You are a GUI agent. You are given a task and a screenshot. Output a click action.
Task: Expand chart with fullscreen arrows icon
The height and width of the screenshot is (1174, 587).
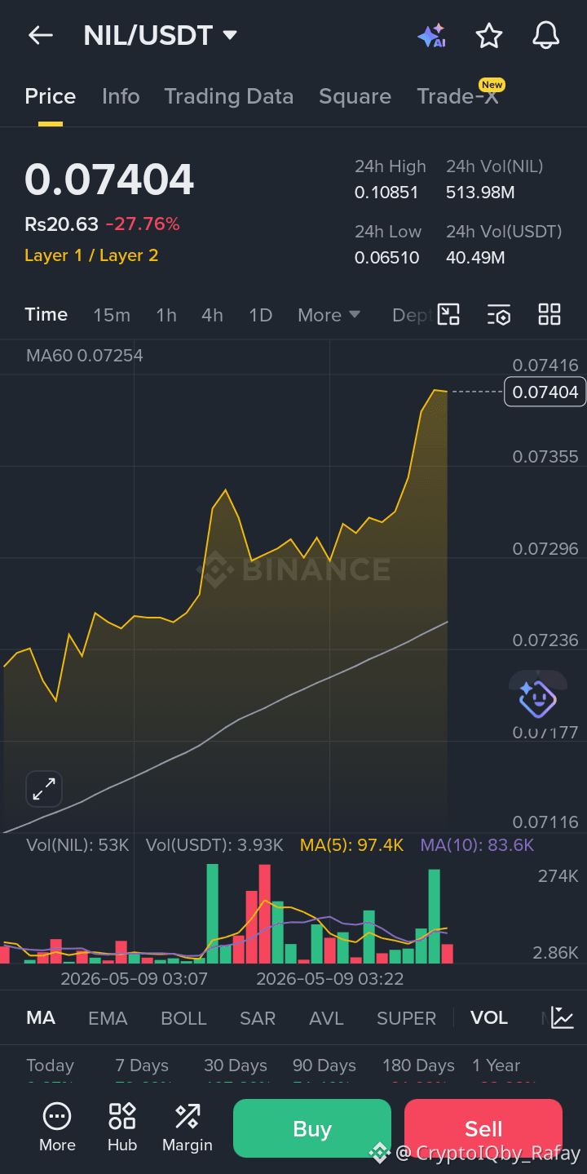[43, 789]
